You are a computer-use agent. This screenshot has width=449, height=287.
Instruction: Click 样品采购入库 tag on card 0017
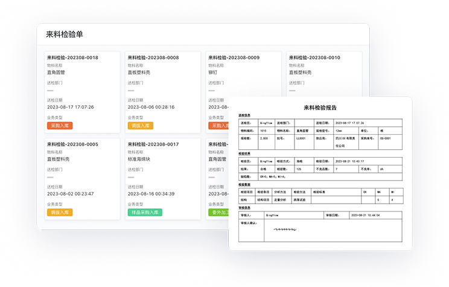pos(145,213)
